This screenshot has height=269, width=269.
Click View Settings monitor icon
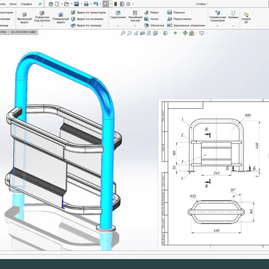(202, 34)
